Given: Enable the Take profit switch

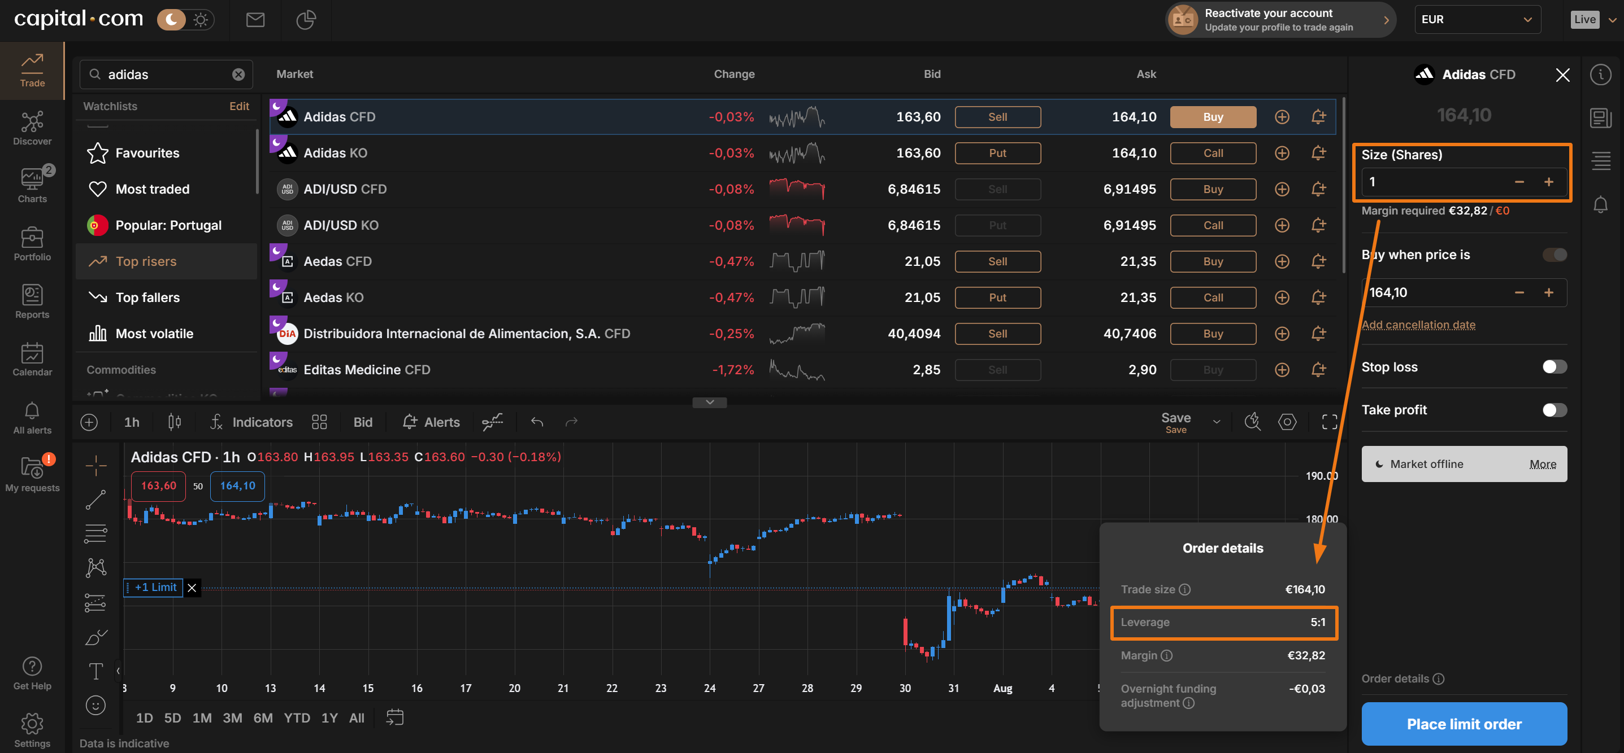Looking at the screenshot, I should pos(1554,410).
